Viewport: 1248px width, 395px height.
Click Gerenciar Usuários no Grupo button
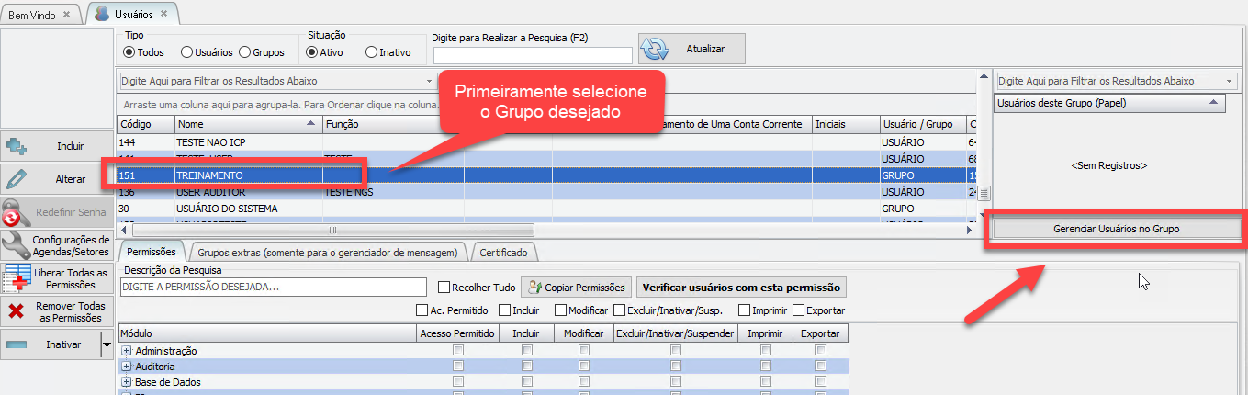click(x=1117, y=228)
